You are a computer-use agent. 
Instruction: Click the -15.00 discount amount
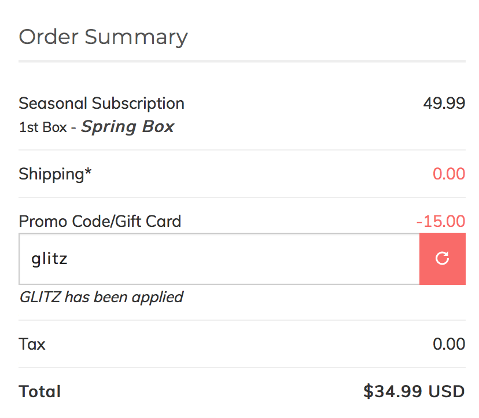pos(441,221)
